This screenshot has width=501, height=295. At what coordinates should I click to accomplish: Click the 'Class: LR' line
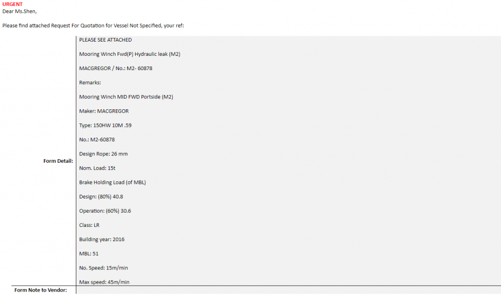[89, 225]
